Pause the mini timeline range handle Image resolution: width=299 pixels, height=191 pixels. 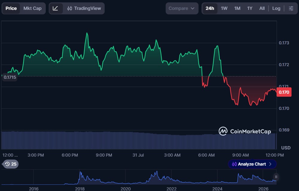(x=276, y=177)
